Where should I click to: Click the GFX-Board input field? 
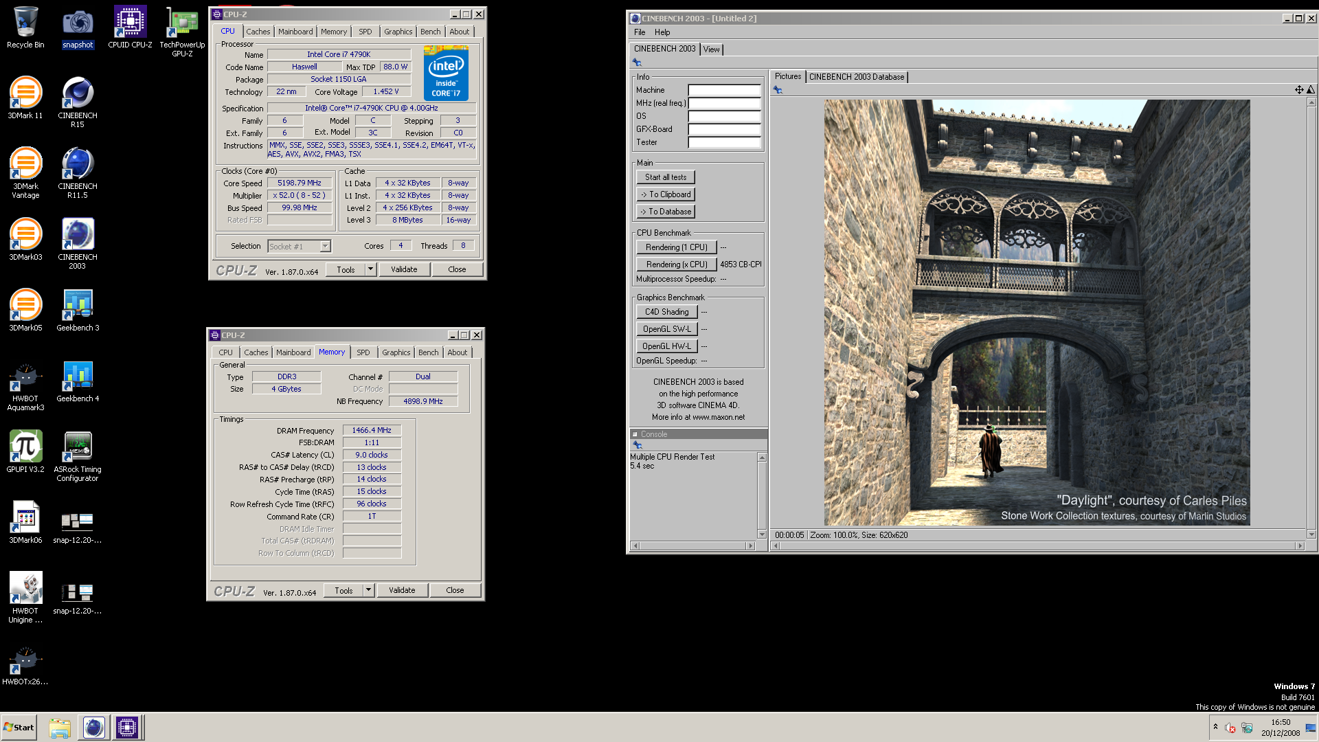(x=724, y=129)
